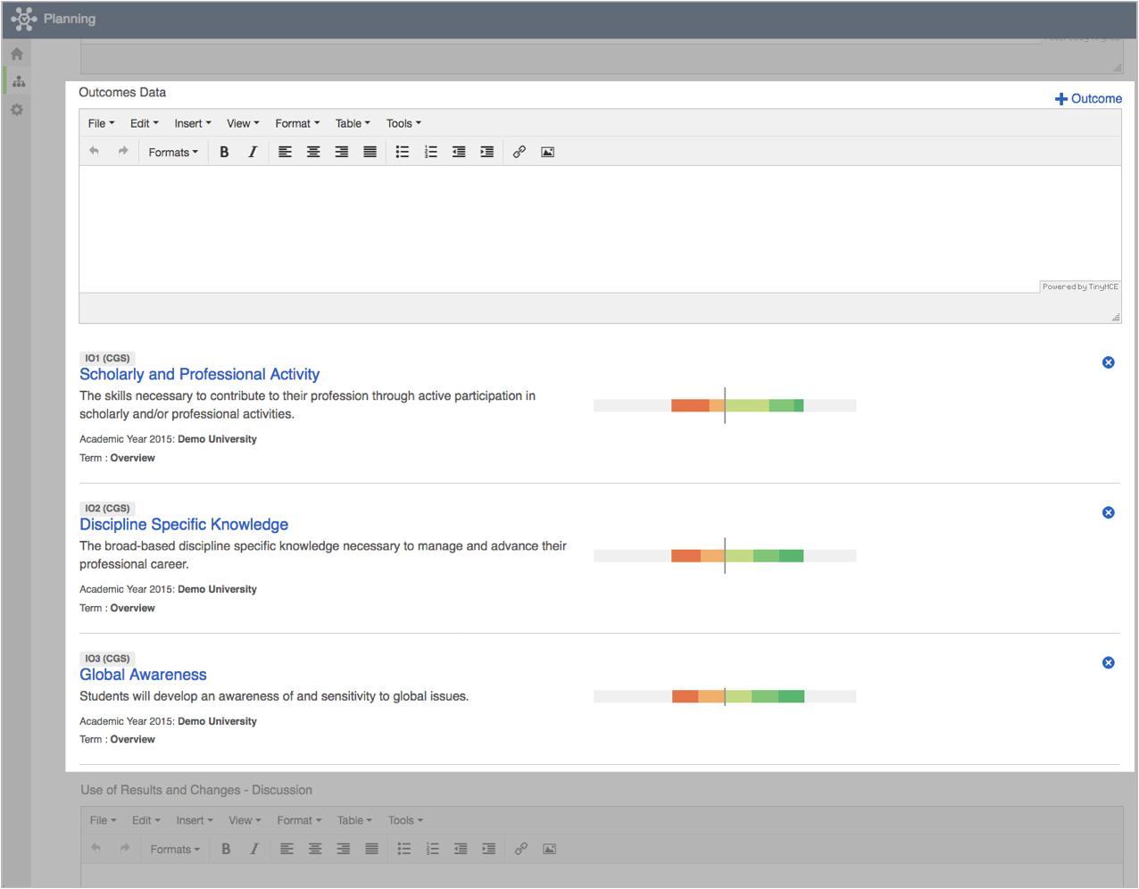Viewport: 1139px width, 889px height.
Task: Insert link in the Use of Results editor
Action: pos(521,849)
